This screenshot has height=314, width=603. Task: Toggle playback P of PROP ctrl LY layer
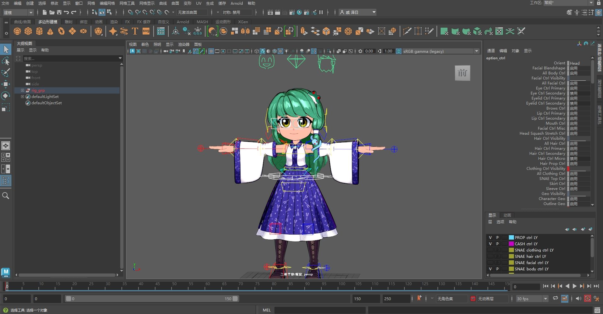(497, 238)
